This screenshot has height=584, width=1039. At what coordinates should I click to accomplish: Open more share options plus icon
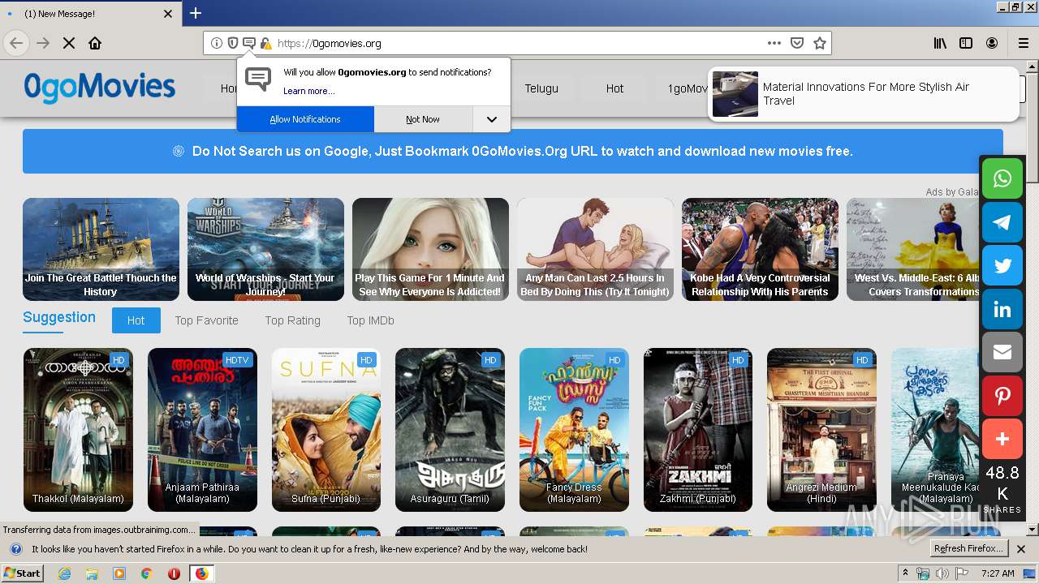tap(1002, 439)
